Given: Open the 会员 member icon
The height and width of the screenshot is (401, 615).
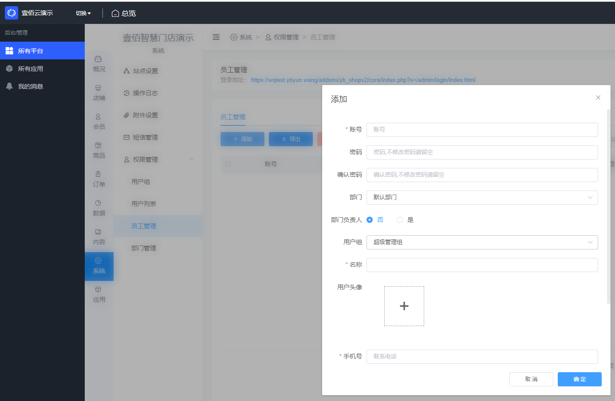Looking at the screenshot, I should pyautogui.click(x=98, y=117).
